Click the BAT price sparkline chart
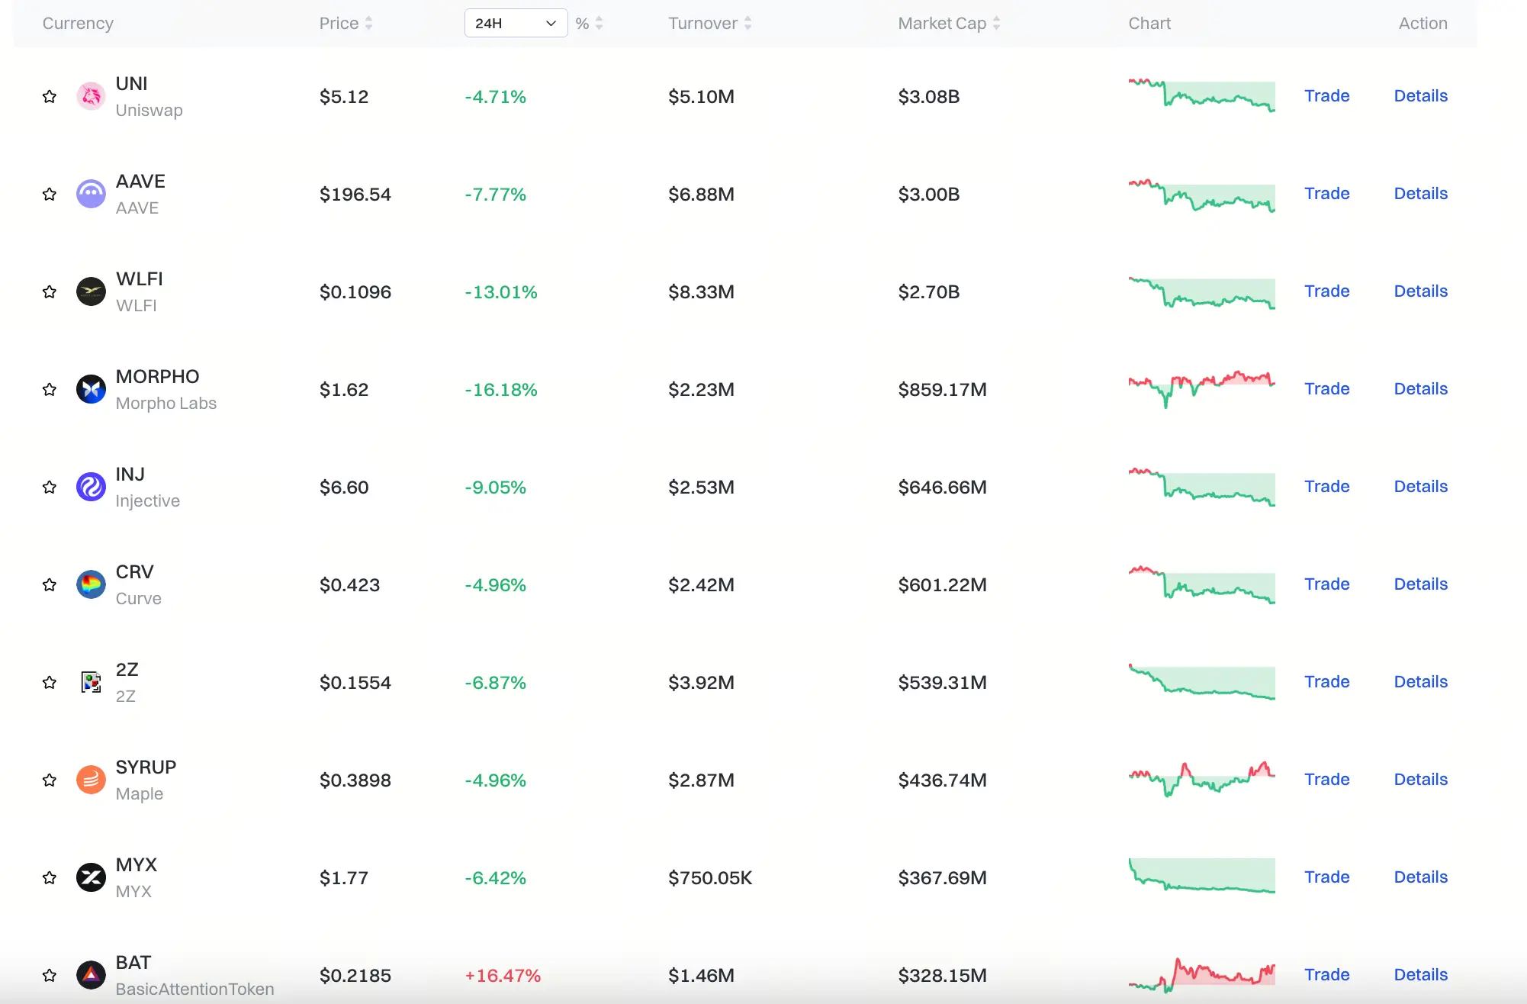1527x1004 pixels. (1201, 975)
